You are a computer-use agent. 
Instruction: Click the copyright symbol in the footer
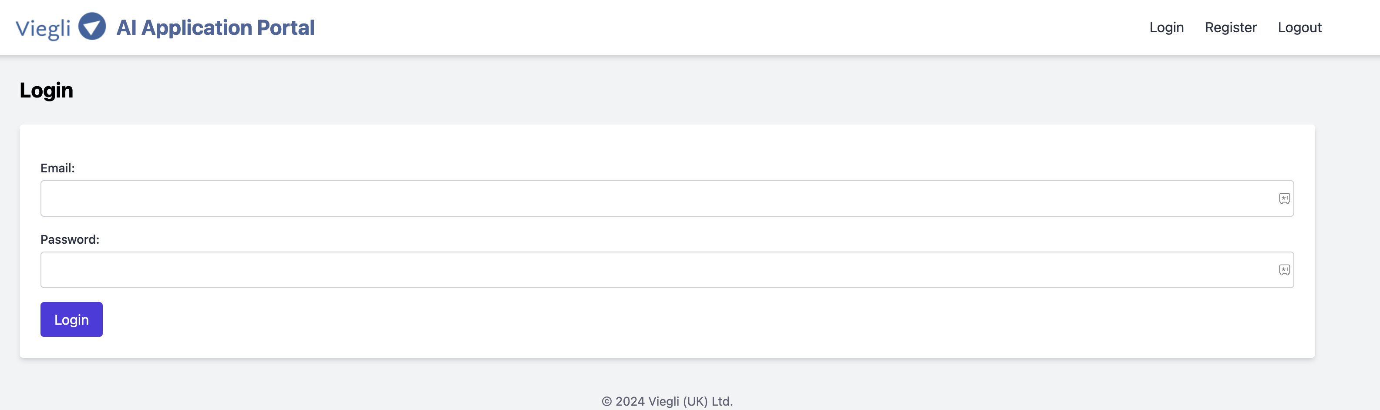pyautogui.click(x=606, y=401)
